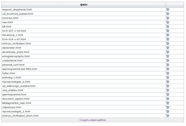Select spermogramma bez MRA.html row

(19, 69)
